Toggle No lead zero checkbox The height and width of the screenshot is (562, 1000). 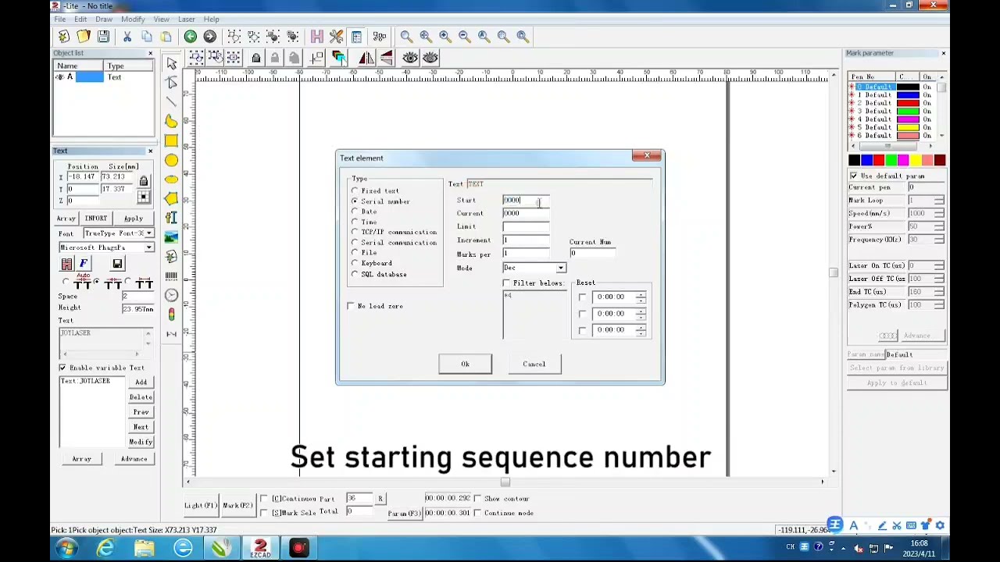(351, 306)
